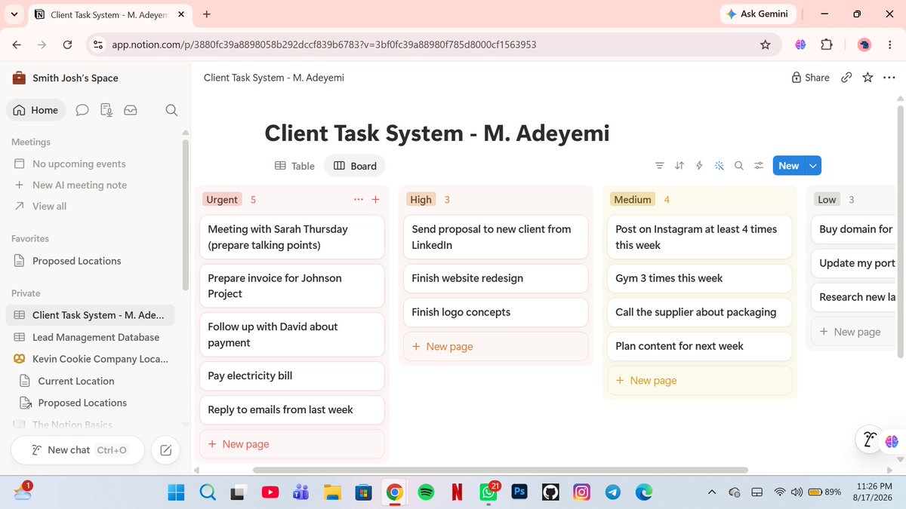Click the sort arrows icon

[x=679, y=166]
